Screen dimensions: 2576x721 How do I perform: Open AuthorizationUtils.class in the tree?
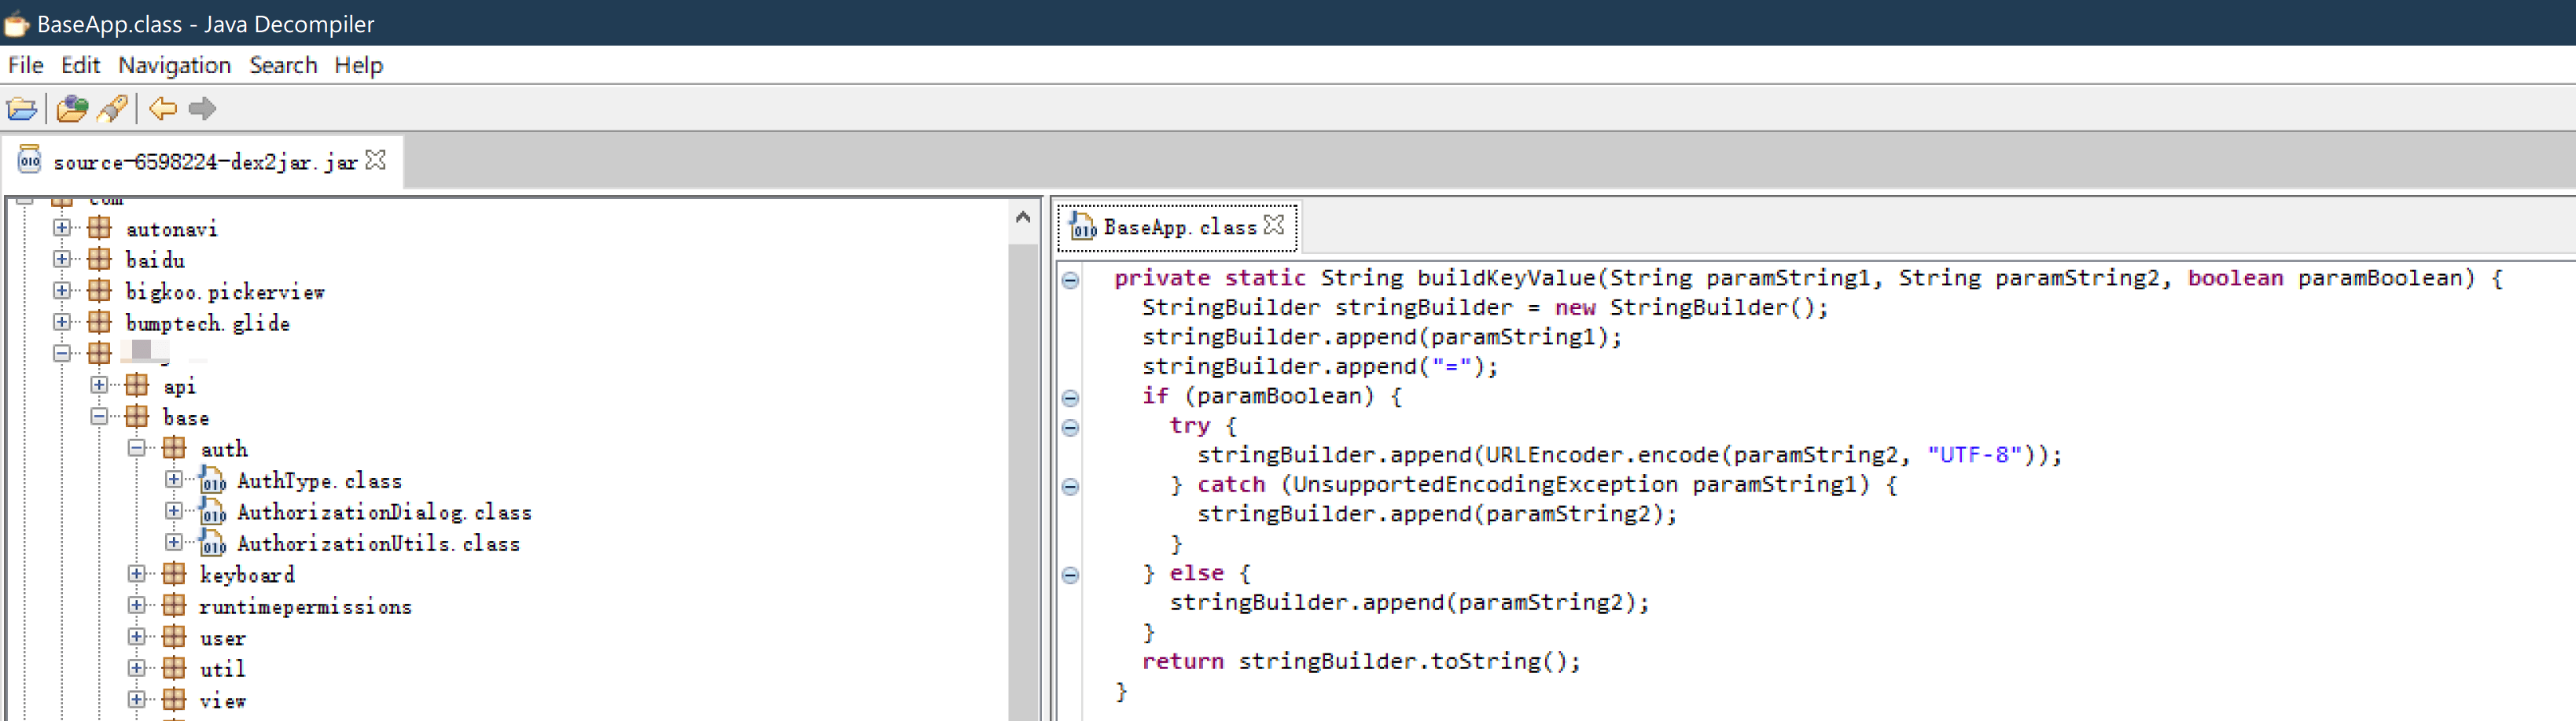(x=378, y=544)
